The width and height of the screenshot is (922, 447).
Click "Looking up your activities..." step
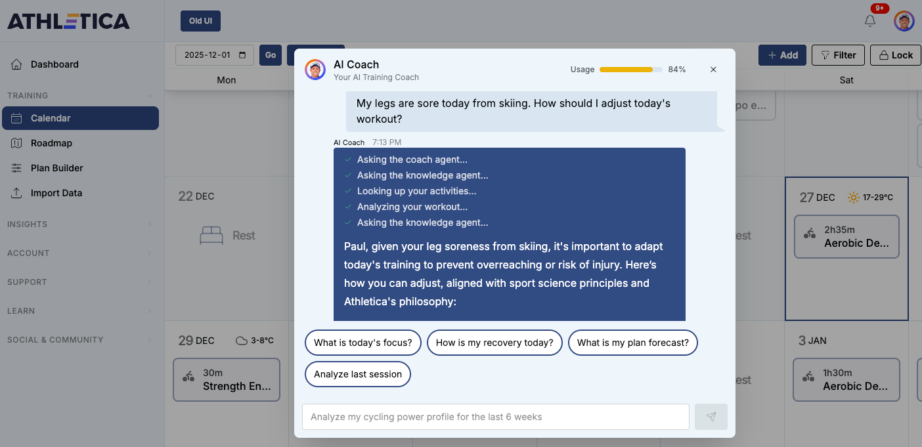pyautogui.click(x=416, y=191)
